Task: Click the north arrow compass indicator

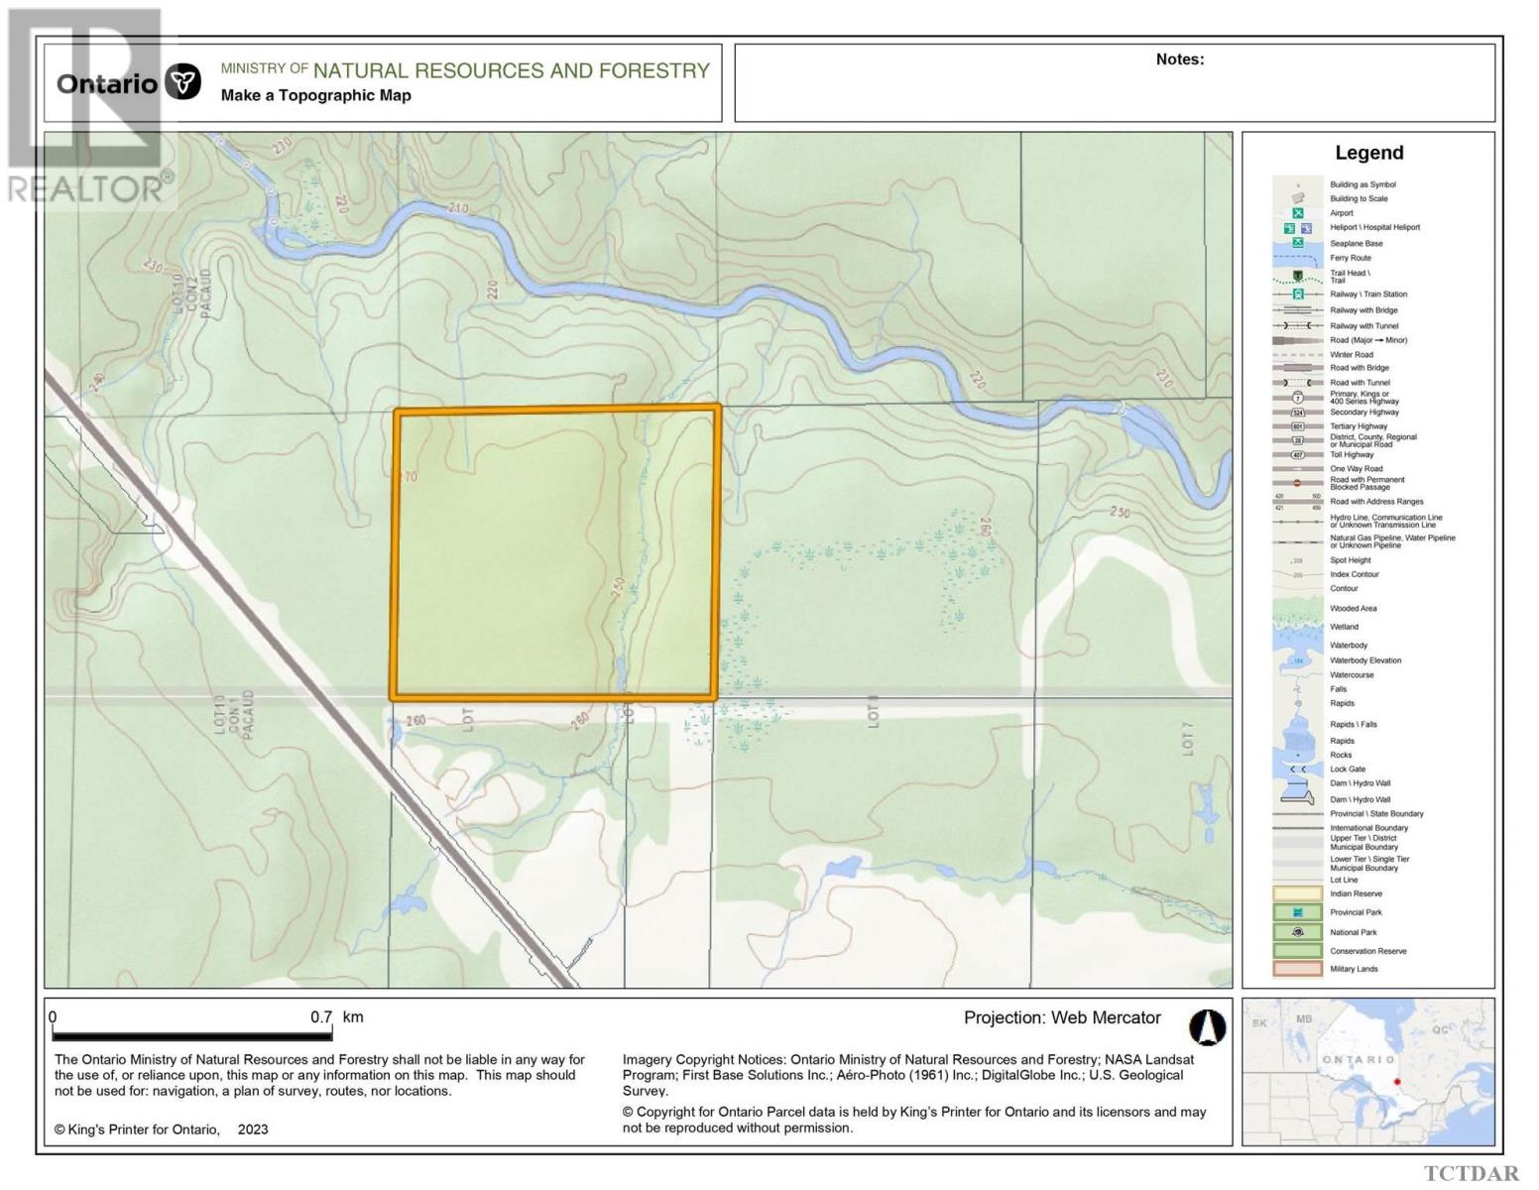Action: click(1208, 1028)
